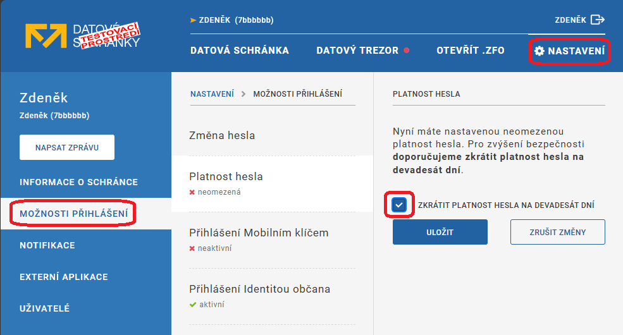Click the gear icon beside Nastavení
This screenshot has height=335, width=623.
click(x=539, y=51)
